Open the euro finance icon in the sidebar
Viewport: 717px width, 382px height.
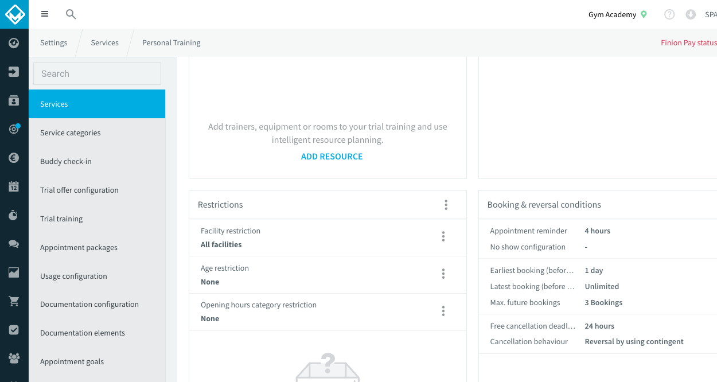(x=14, y=158)
